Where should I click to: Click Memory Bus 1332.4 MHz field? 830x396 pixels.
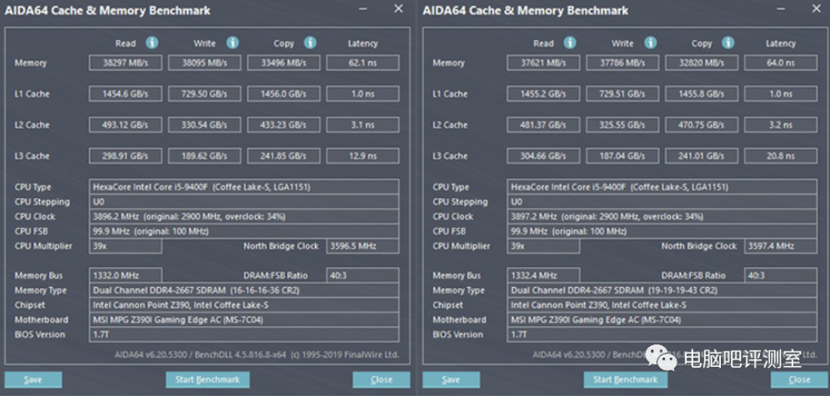pos(543,276)
